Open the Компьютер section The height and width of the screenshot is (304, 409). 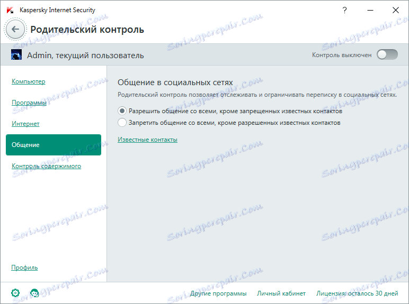point(29,81)
